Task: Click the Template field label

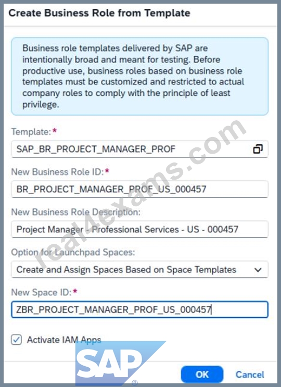Action: click(31, 132)
